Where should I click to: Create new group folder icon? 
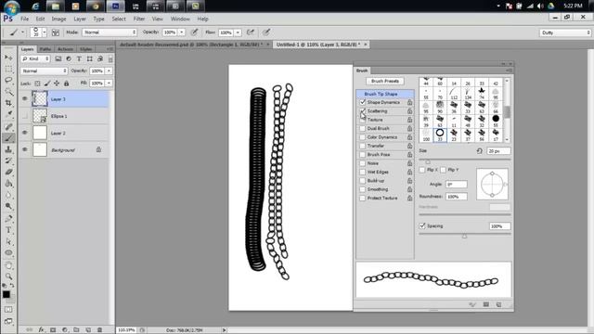(76, 330)
